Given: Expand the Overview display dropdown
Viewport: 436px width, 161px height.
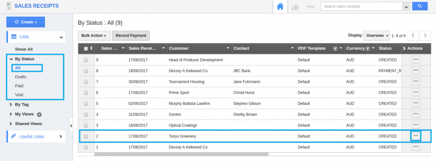Looking at the screenshot, I should click(376, 36).
